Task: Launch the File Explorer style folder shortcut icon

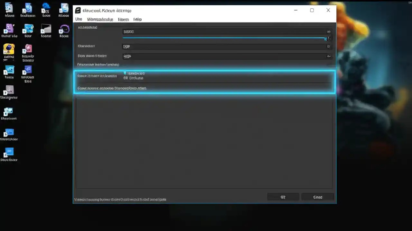Action: coord(9,132)
